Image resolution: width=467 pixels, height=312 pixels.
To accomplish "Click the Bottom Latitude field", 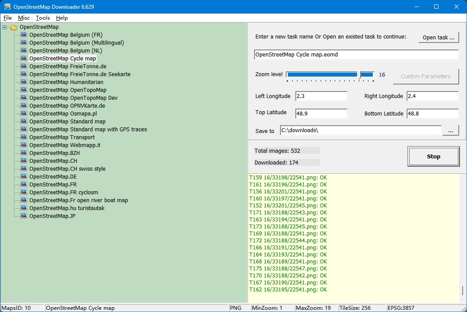I will [432, 113].
